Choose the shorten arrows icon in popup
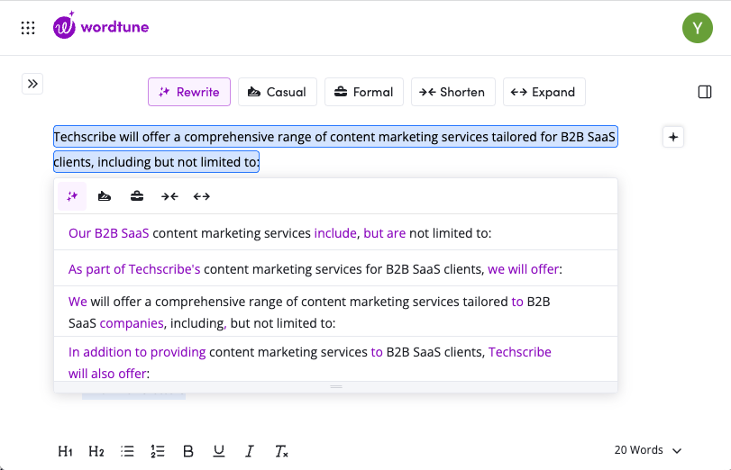Image resolution: width=731 pixels, height=470 pixels. (169, 196)
